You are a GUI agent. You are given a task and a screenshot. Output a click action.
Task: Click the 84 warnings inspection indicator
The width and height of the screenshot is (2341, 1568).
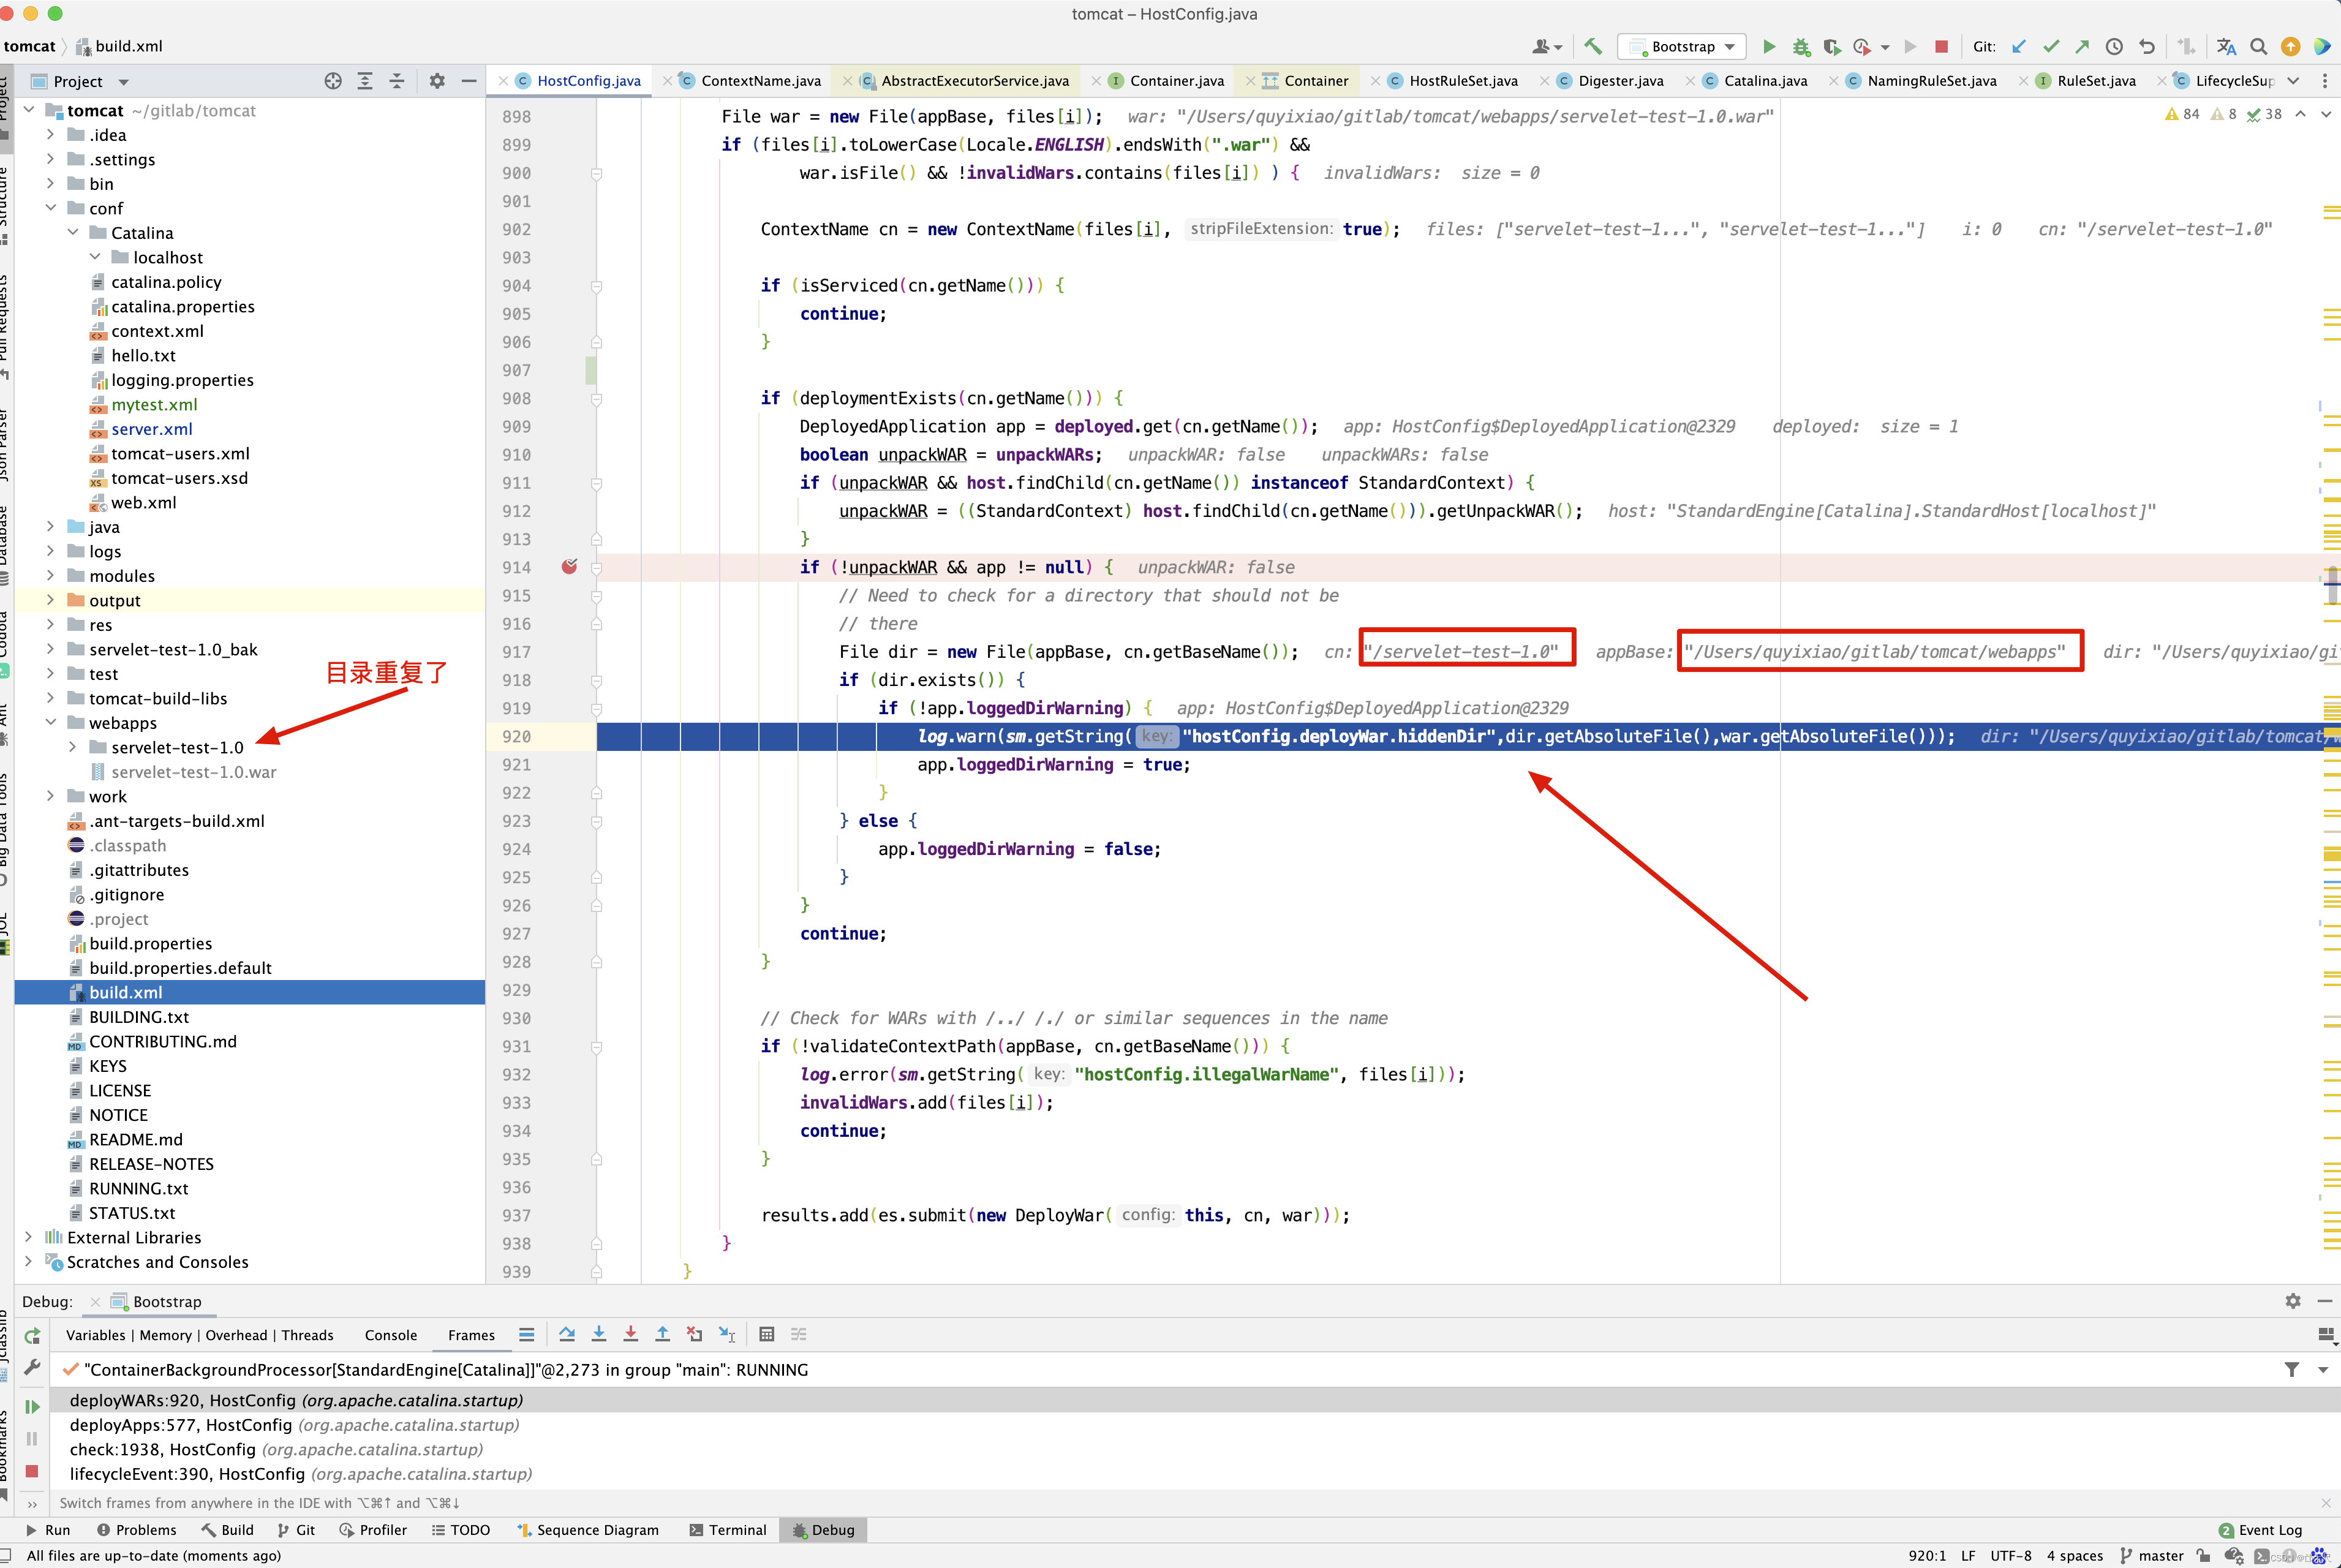[x=2182, y=114]
